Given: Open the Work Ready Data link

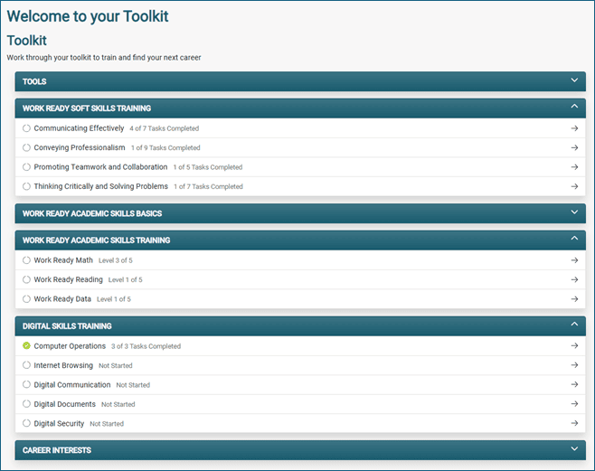Looking at the screenshot, I should (62, 299).
